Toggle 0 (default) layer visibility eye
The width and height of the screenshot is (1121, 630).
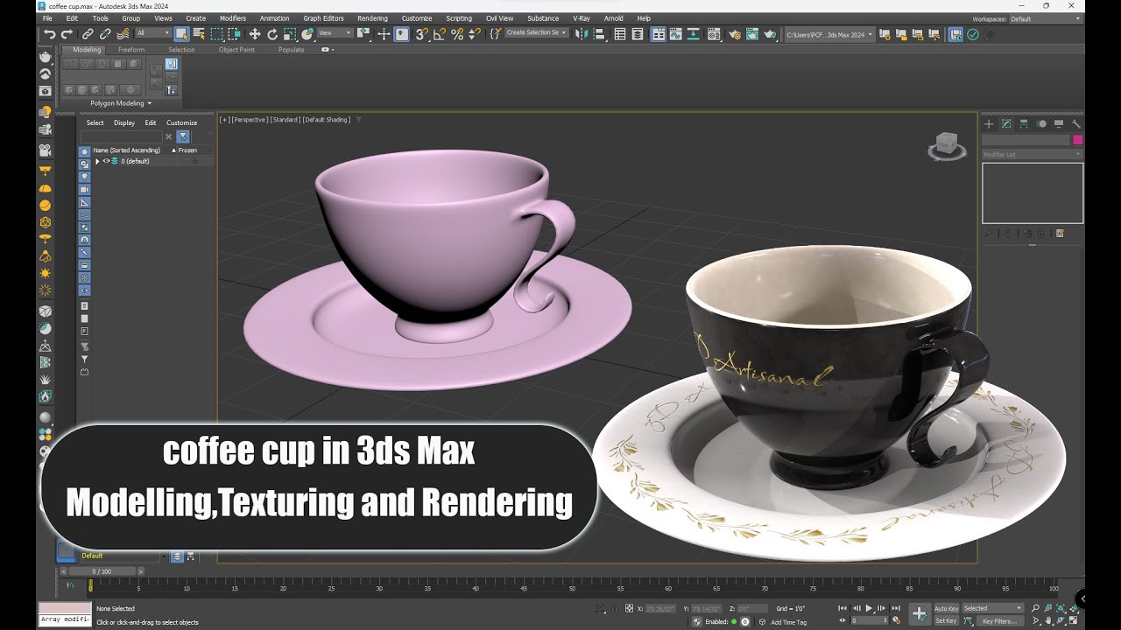(x=107, y=161)
